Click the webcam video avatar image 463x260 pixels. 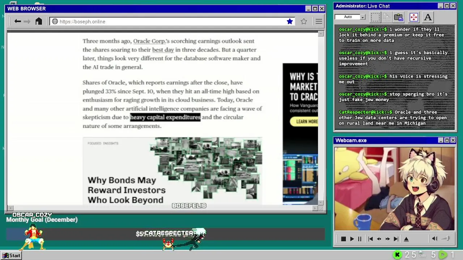click(395, 188)
